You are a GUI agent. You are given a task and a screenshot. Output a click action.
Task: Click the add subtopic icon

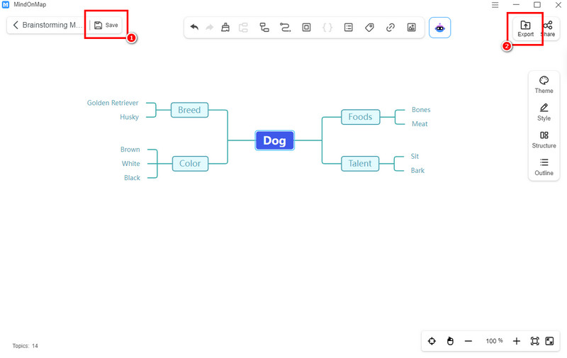[x=264, y=28]
